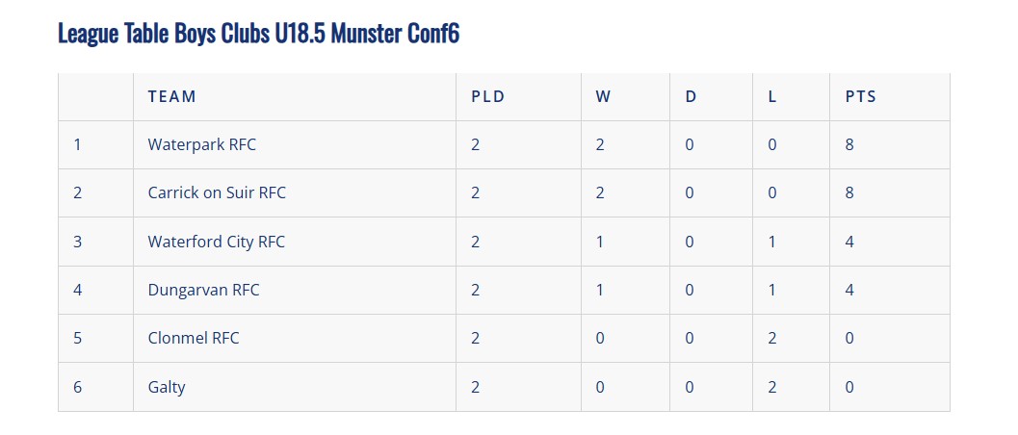This screenshot has height=435, width=1018.
Task: Click the PTS column header
Action: point(861,96)
